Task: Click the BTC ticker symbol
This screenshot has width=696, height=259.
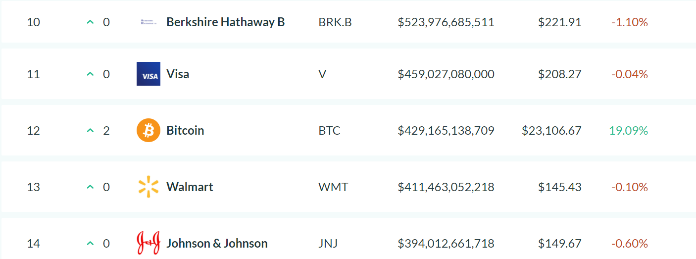Action: 329,131
